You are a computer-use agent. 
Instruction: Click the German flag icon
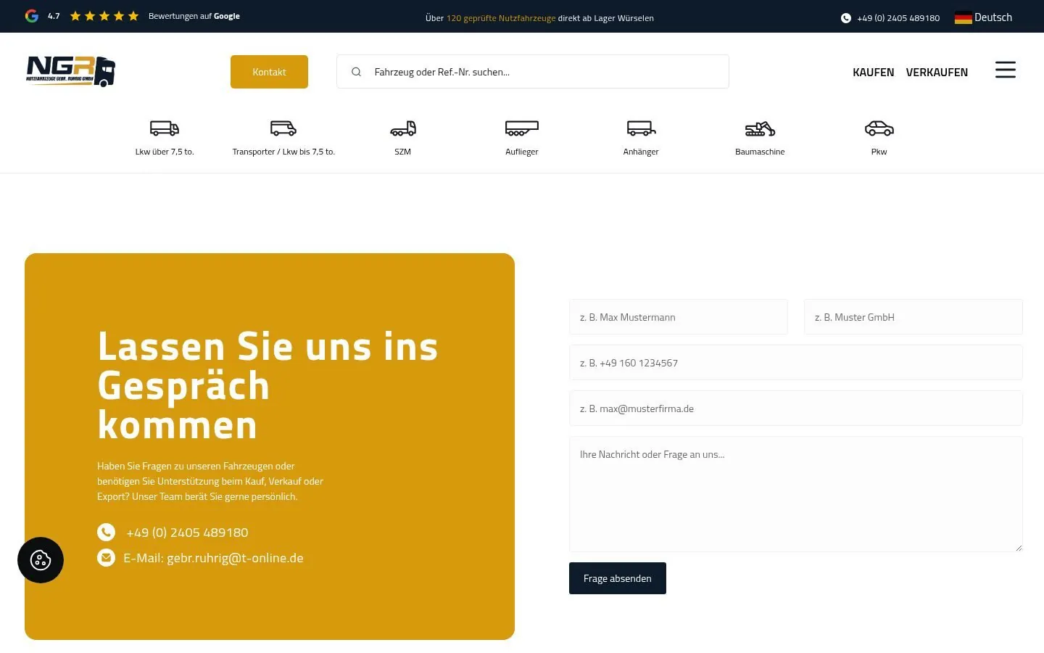click(x=963, y=17)
